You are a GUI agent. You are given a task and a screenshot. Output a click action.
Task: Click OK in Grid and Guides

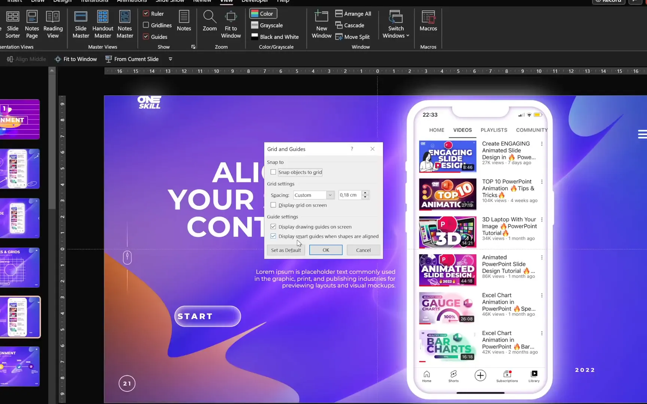pyautogui.click(x=326, y=250)
